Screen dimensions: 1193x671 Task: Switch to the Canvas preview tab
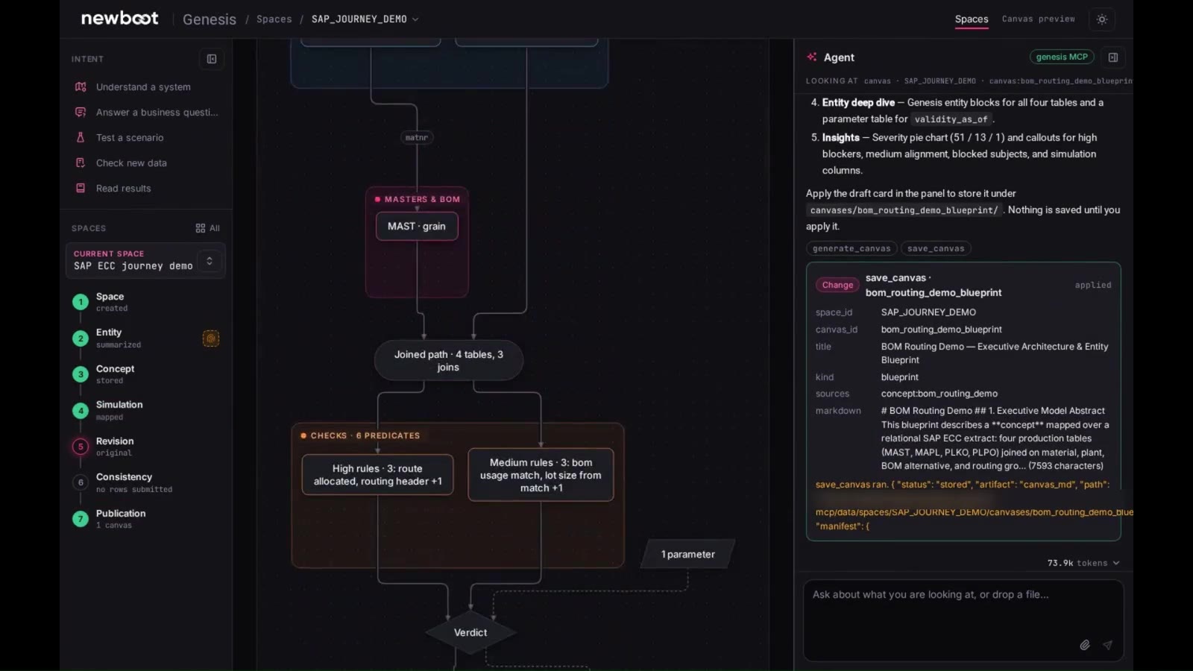pos(1039,19)
